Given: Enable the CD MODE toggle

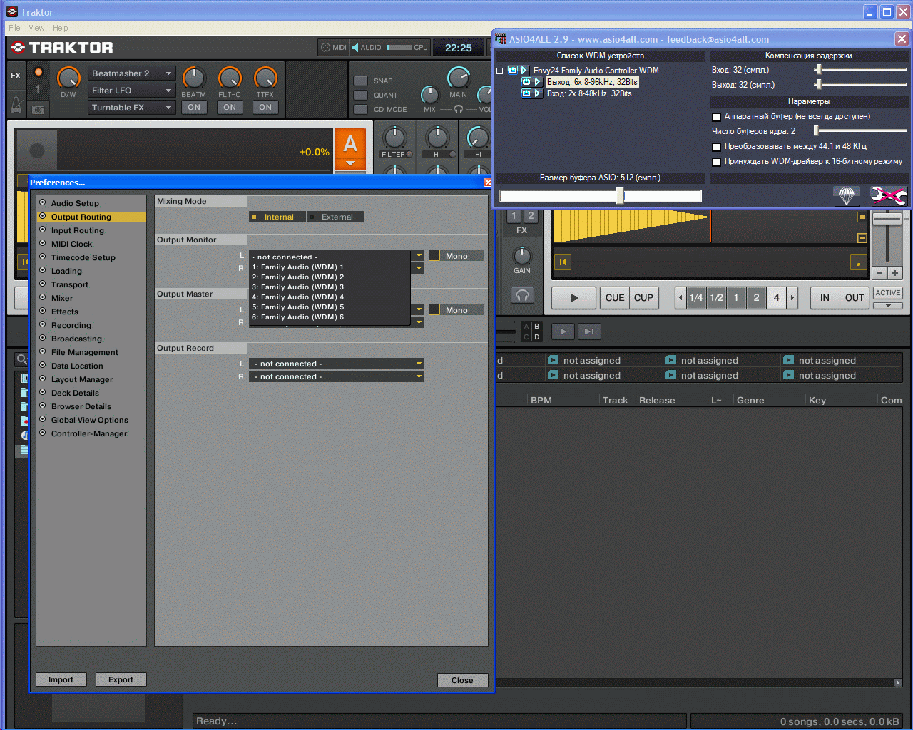Looking at the screenshot, I should click(361, 110).
